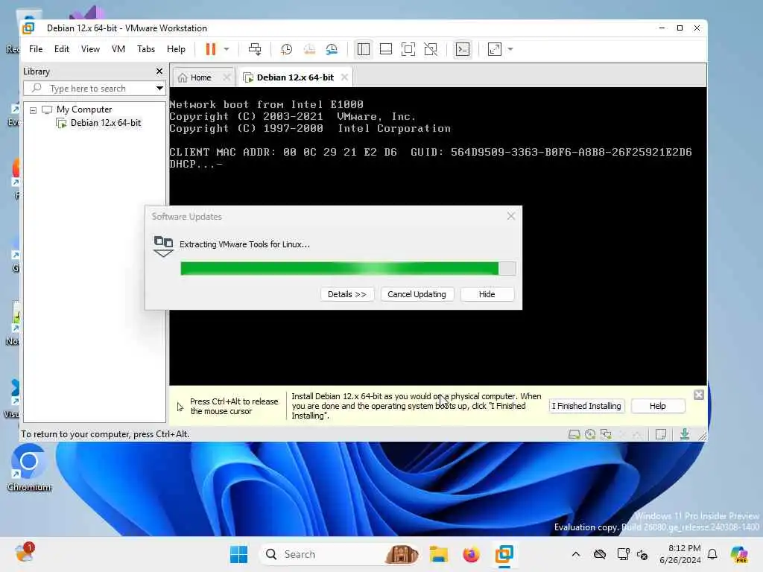Viewport: 763px width, 572px height.
Task: Open Firefox from the taskbar
Action: point(471,554)
